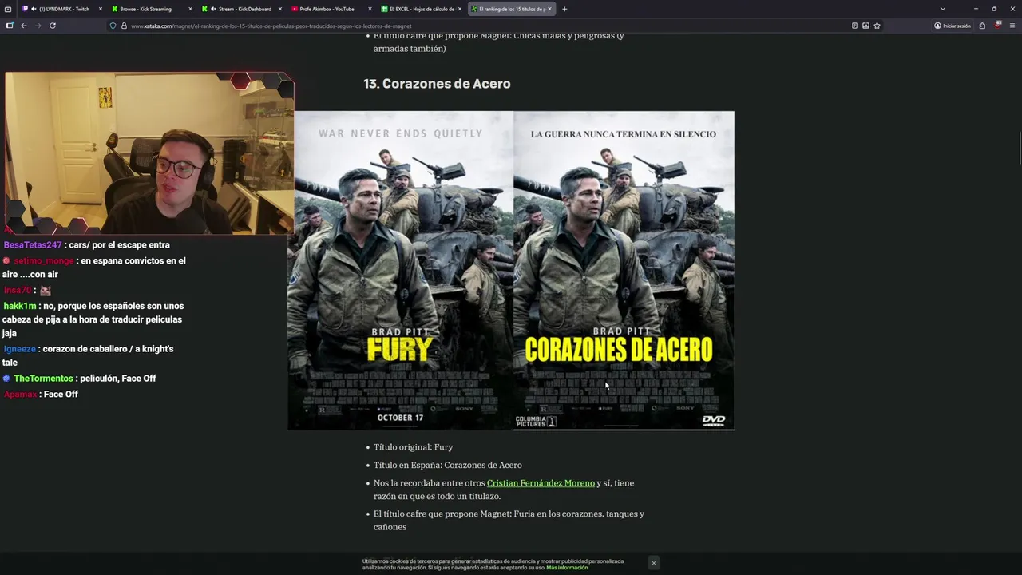Click chat username hakk1m
The image size is (1022, 575).
[x=20, y=307]
